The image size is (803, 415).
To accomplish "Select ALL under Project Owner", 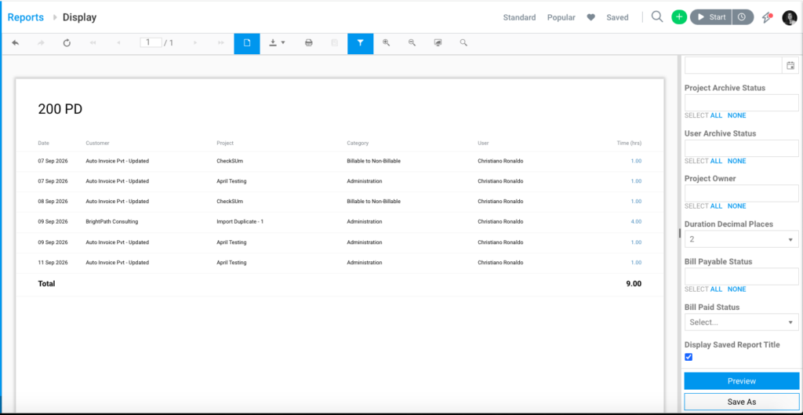I will (716, 206).
